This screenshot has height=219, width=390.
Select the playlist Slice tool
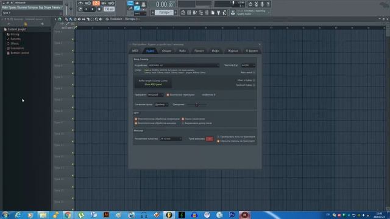(x=88, y=19)
